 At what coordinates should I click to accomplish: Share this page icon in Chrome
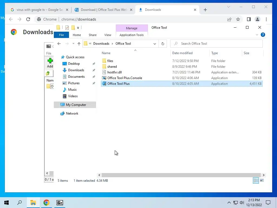click(x=229, y=19)
